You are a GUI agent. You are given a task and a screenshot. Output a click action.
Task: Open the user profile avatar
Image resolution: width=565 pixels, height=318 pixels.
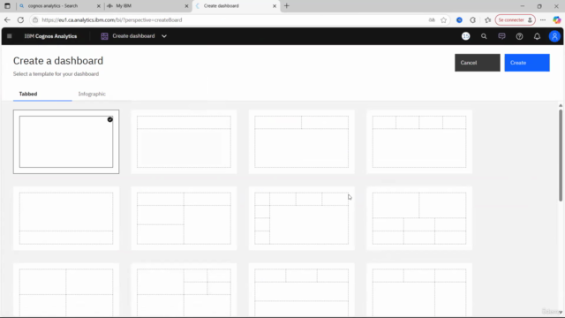click(554, 36)
